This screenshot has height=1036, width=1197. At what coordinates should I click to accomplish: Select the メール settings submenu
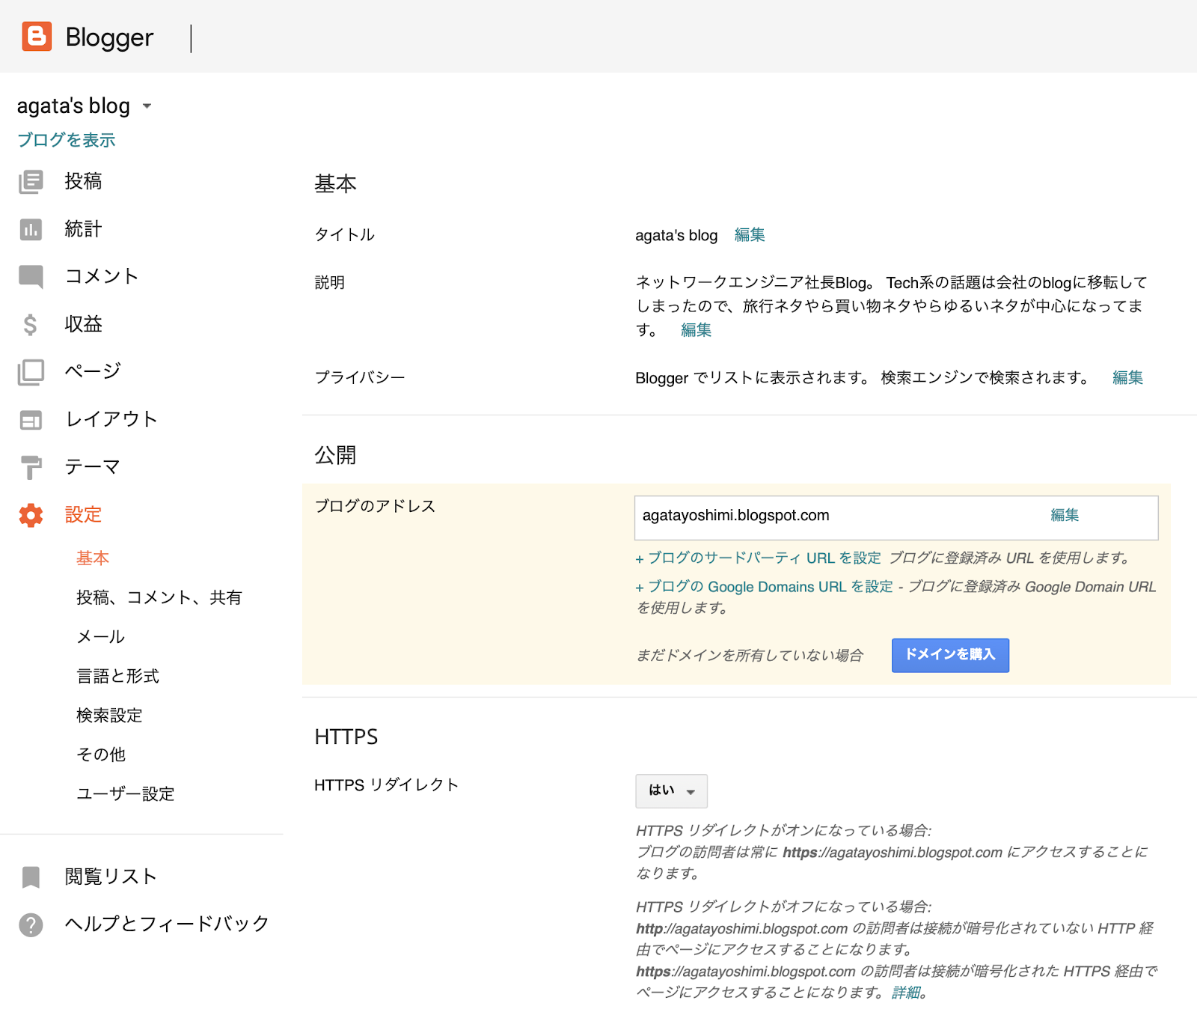(x=101, y=637)
